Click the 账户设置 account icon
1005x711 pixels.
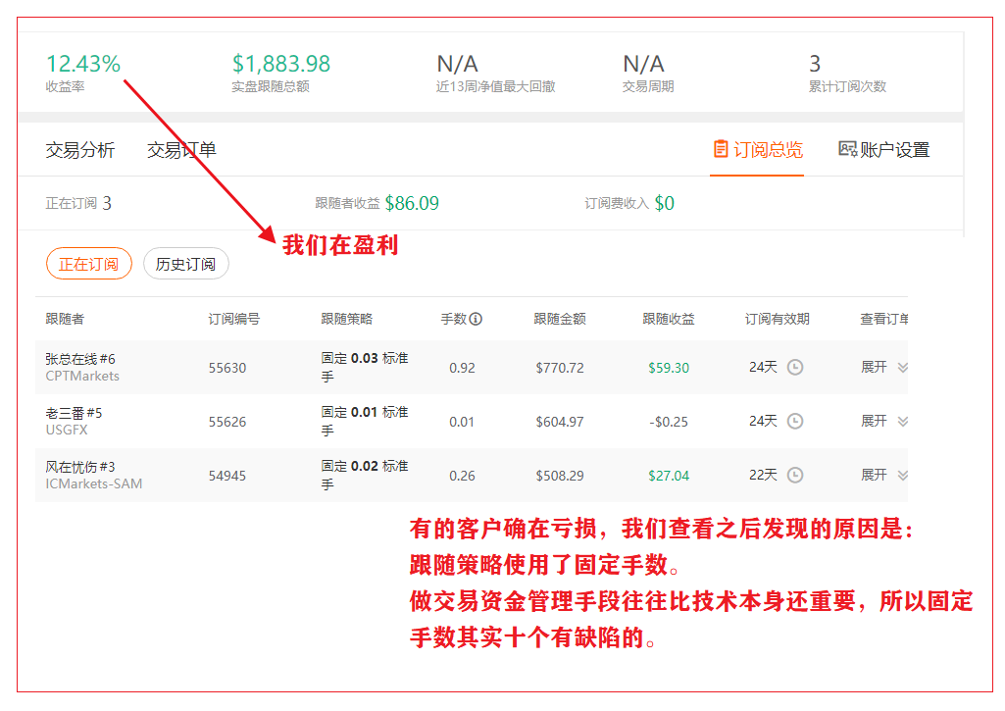click(847, 149)
